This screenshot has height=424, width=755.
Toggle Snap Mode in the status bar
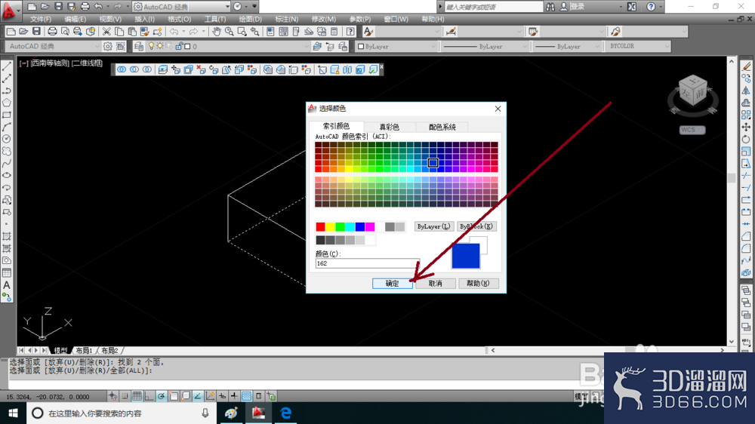pyautogui.click(x=125, y=396)
